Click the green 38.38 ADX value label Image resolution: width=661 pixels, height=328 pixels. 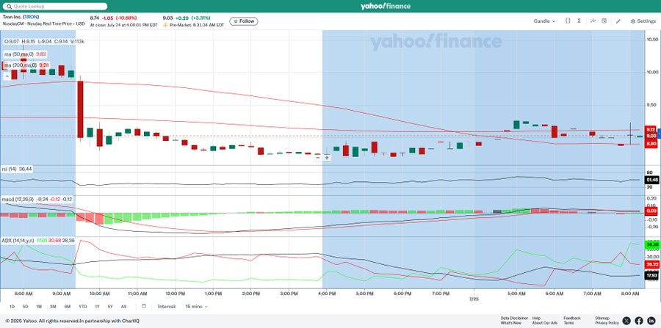(x=652, y=244)
